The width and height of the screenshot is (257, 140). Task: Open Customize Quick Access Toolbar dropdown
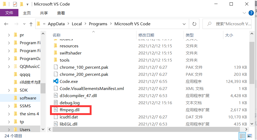point(28,4)
